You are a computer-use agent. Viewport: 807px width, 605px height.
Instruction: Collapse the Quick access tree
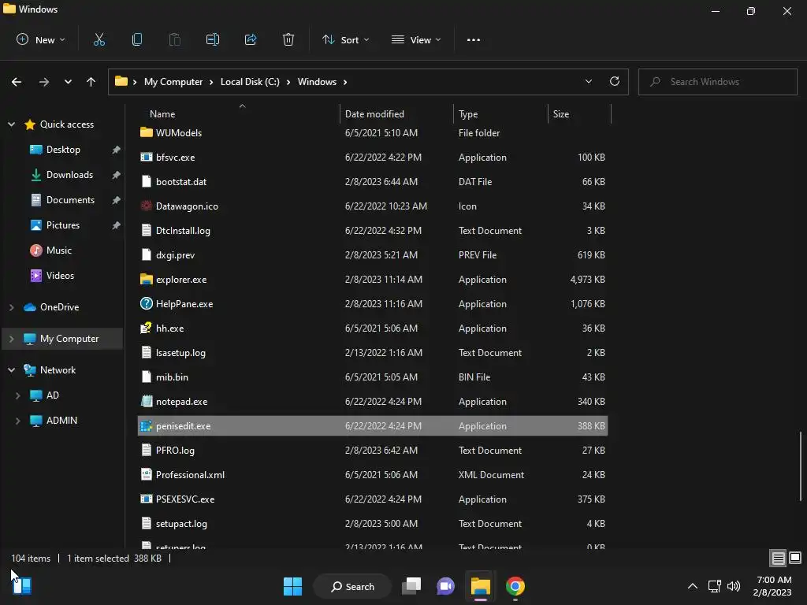coord(11,124)
